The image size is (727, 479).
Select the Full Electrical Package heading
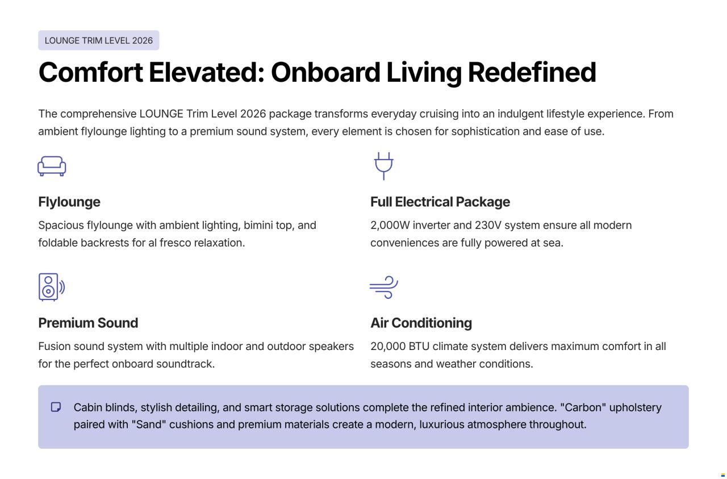tap(440, 202)
